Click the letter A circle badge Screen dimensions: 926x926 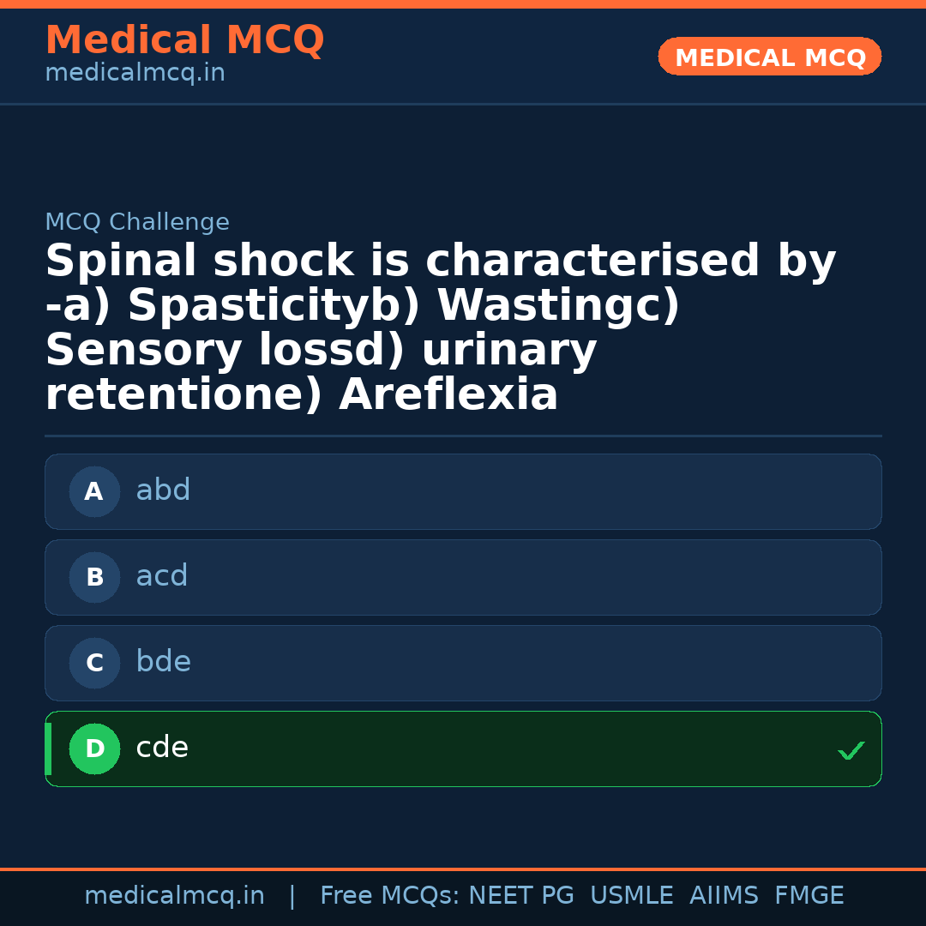point(94,491)
